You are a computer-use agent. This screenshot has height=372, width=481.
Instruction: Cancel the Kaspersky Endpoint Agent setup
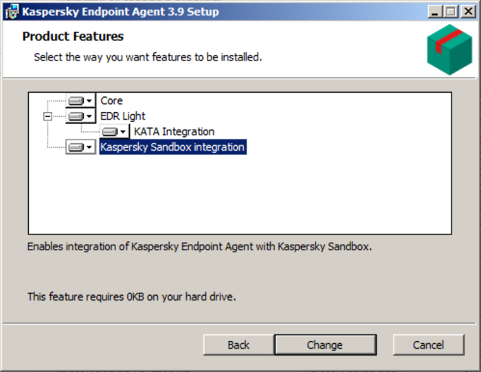[x=428, y=344]
